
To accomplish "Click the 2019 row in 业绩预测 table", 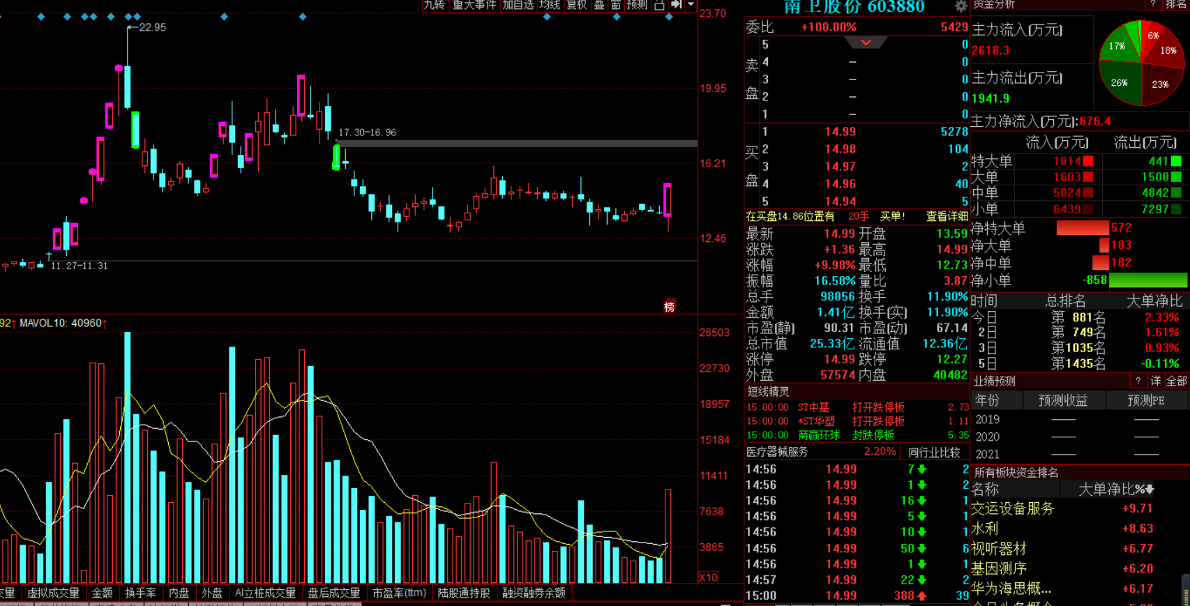I will [x=1079, y=419].
